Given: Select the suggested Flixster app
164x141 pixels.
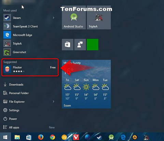Looking at the screenshot, I should pos(30,69).
